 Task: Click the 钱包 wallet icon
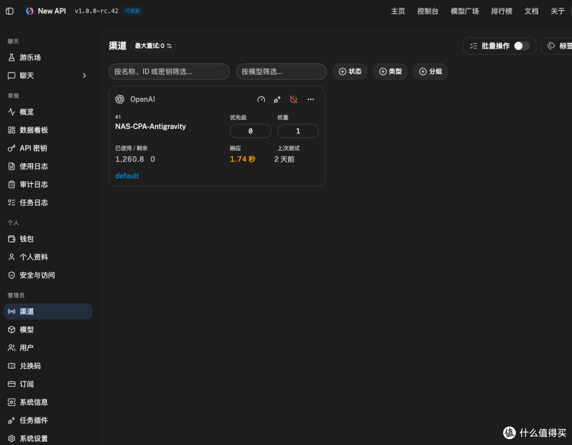click(12, 239)
